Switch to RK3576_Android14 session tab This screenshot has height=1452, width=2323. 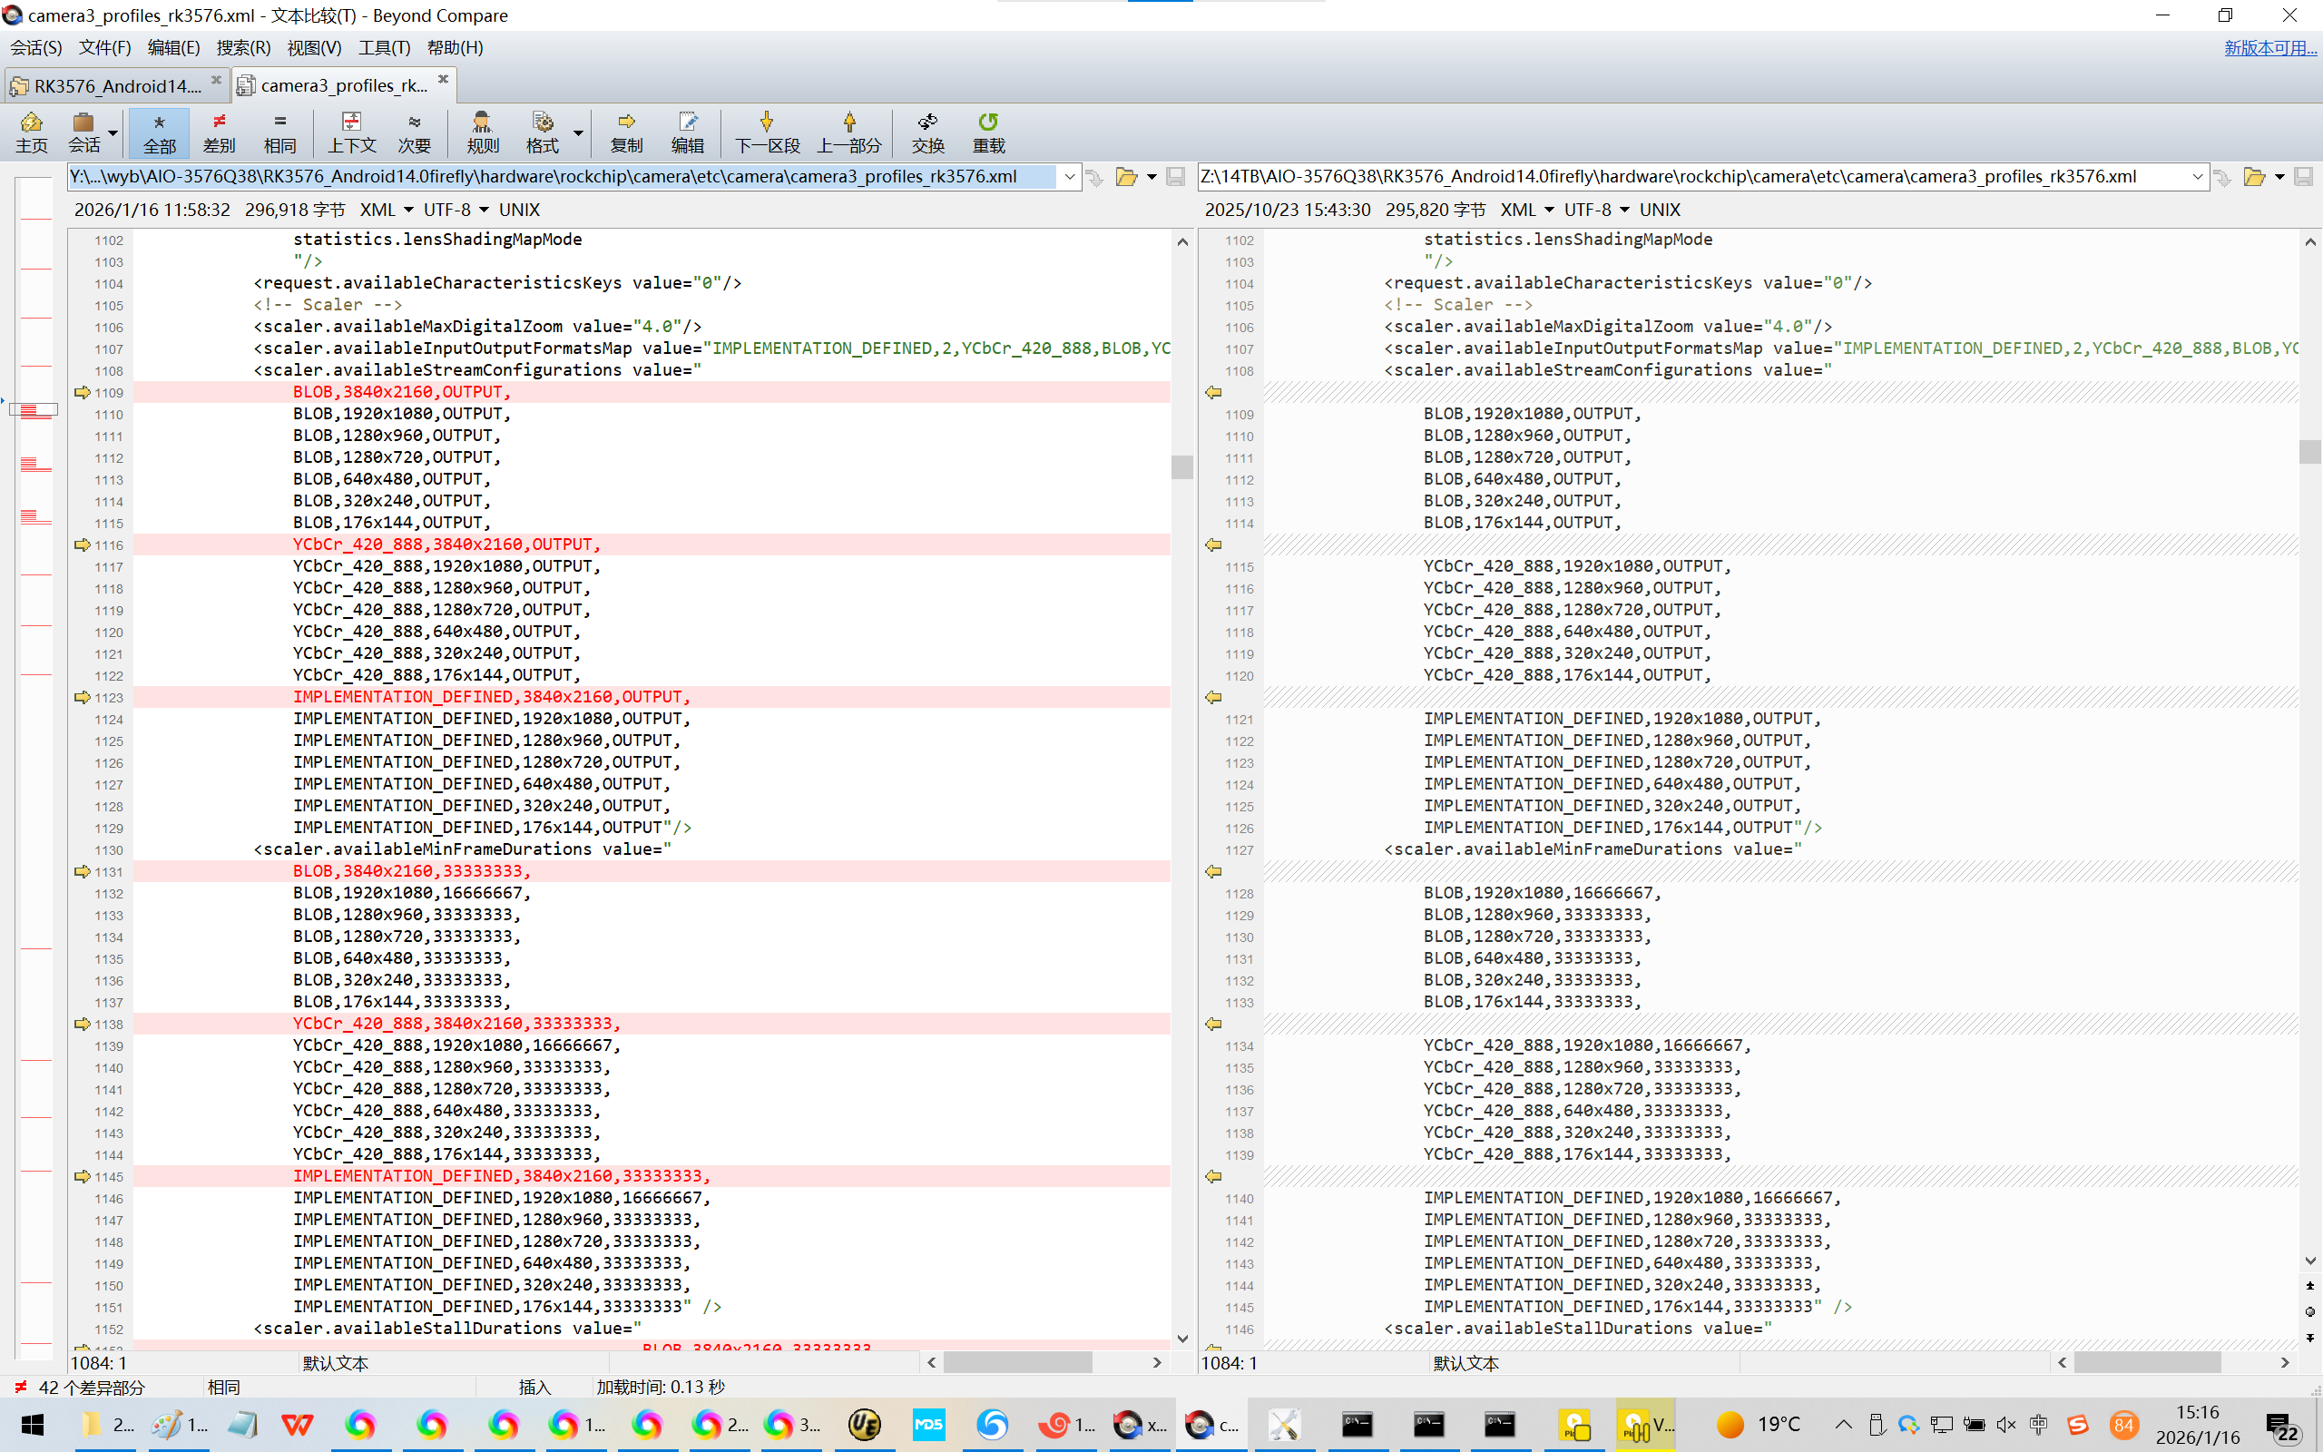click(x=115, y=85)
